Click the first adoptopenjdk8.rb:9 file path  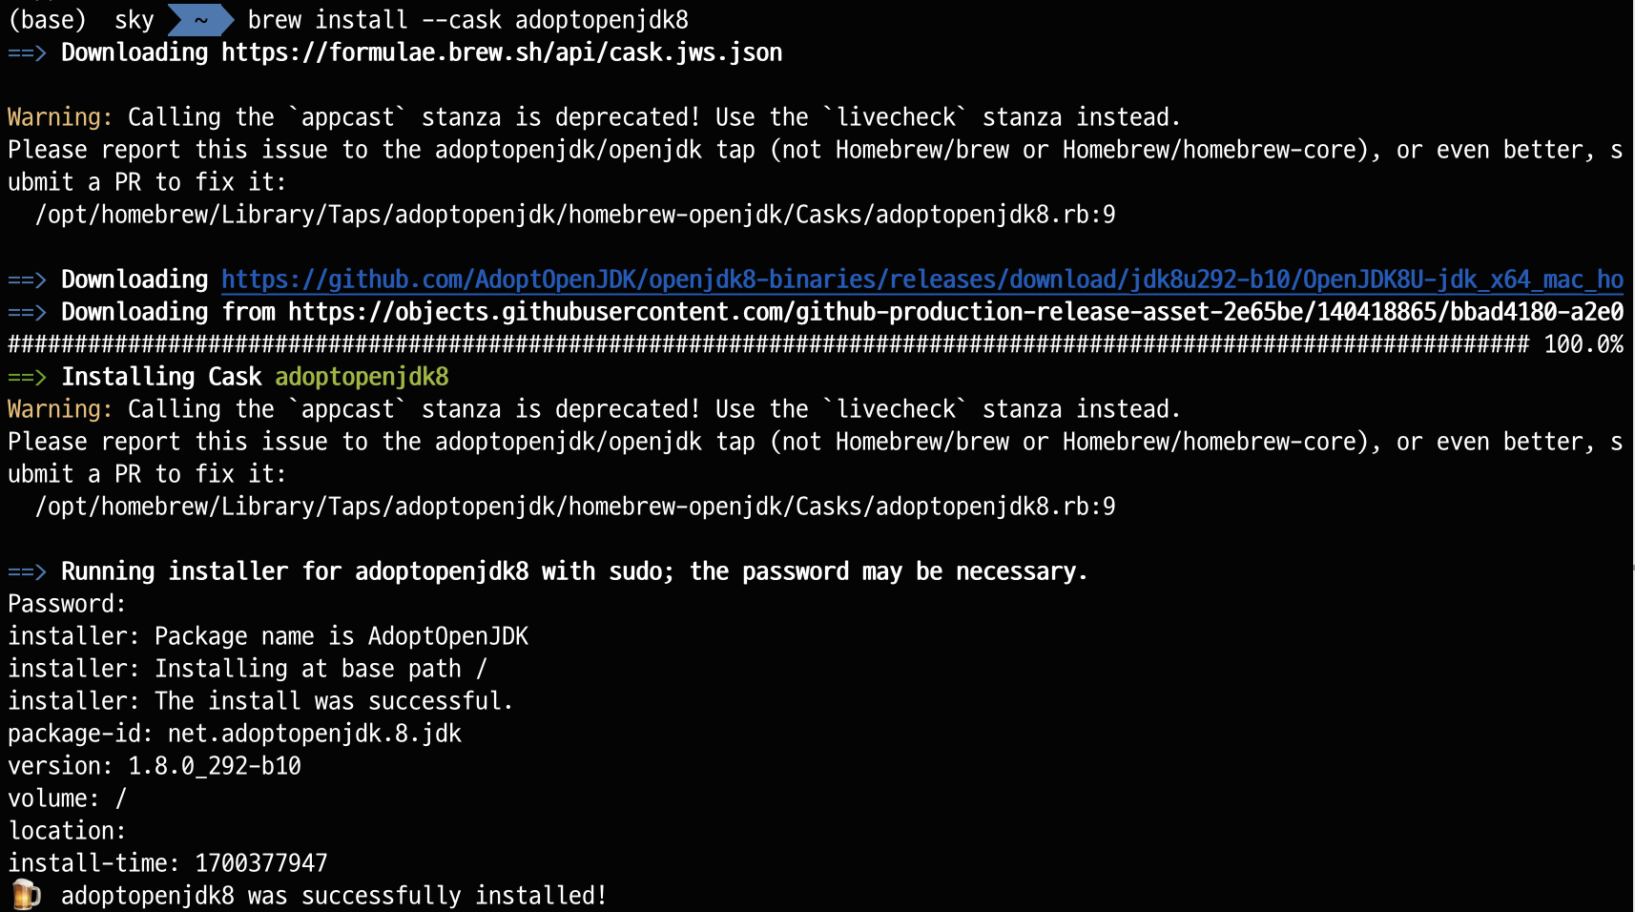[575, 215]
